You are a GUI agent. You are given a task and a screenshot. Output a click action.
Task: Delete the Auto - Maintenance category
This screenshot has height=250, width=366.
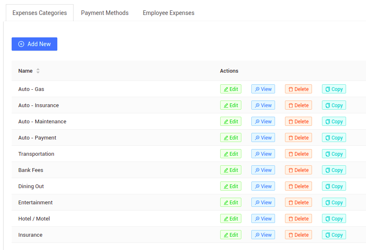tap(298, 122)
